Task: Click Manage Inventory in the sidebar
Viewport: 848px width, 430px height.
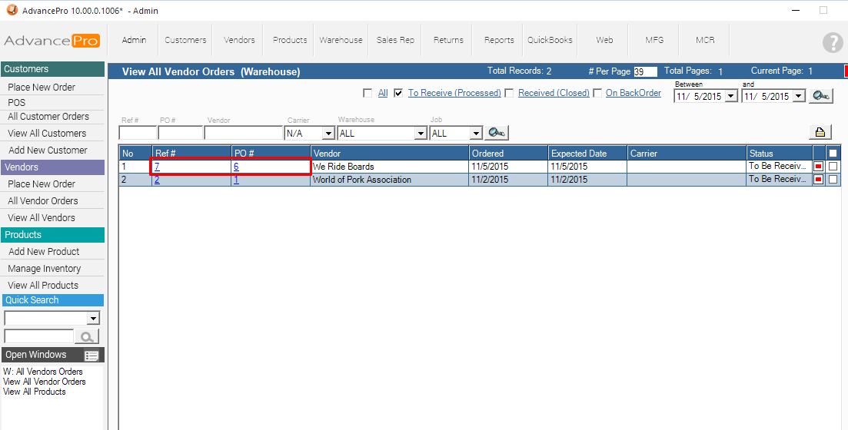Action: [x=45, y=269]
